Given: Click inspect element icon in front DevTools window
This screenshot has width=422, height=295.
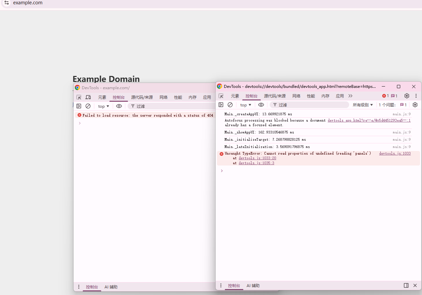Looking at the screenshot, I should [221, 96].
